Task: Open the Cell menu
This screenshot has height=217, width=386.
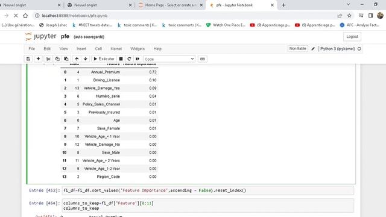Action: [x=98, y=49]
